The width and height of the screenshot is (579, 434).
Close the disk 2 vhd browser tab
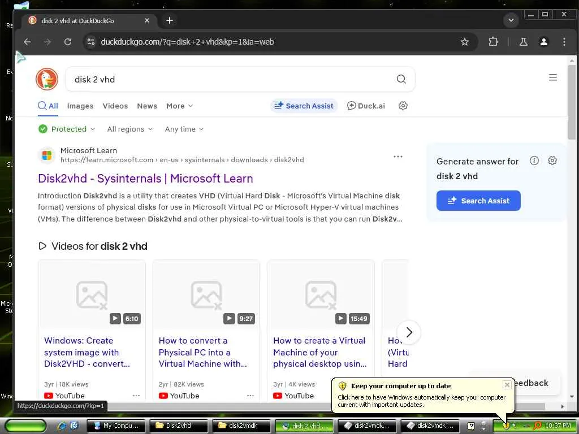pos(147,21)
